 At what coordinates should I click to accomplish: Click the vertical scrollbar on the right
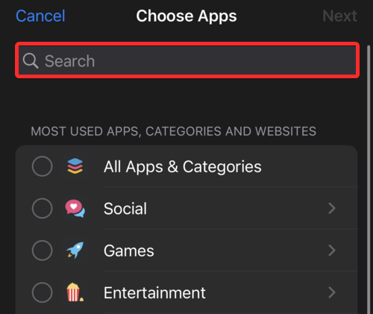[369, 179]
